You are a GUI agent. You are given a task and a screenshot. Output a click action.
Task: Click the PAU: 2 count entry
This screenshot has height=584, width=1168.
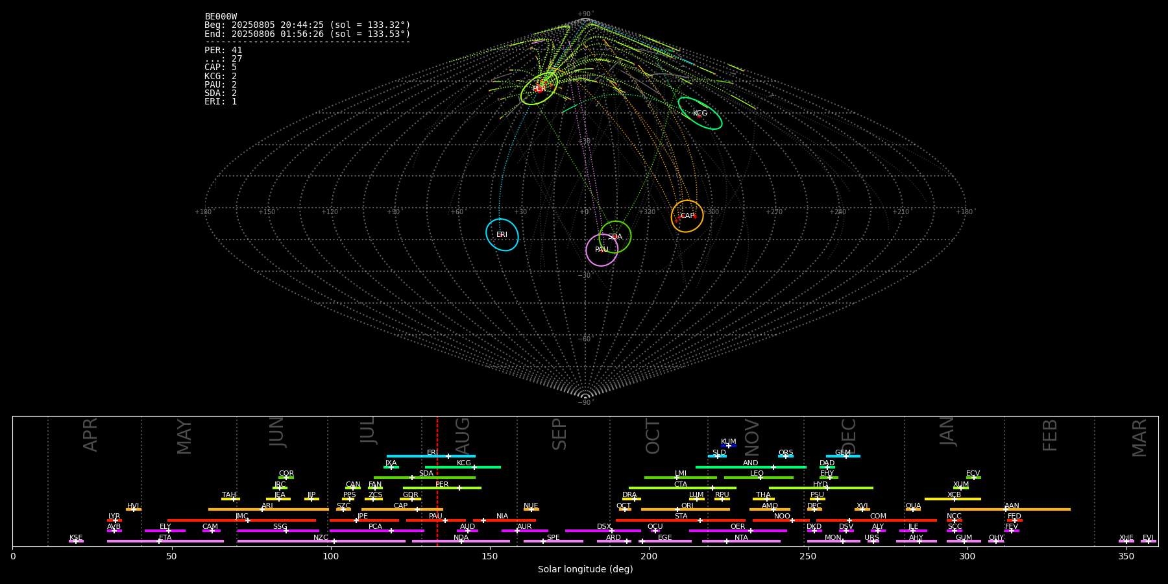coord(221,85)
